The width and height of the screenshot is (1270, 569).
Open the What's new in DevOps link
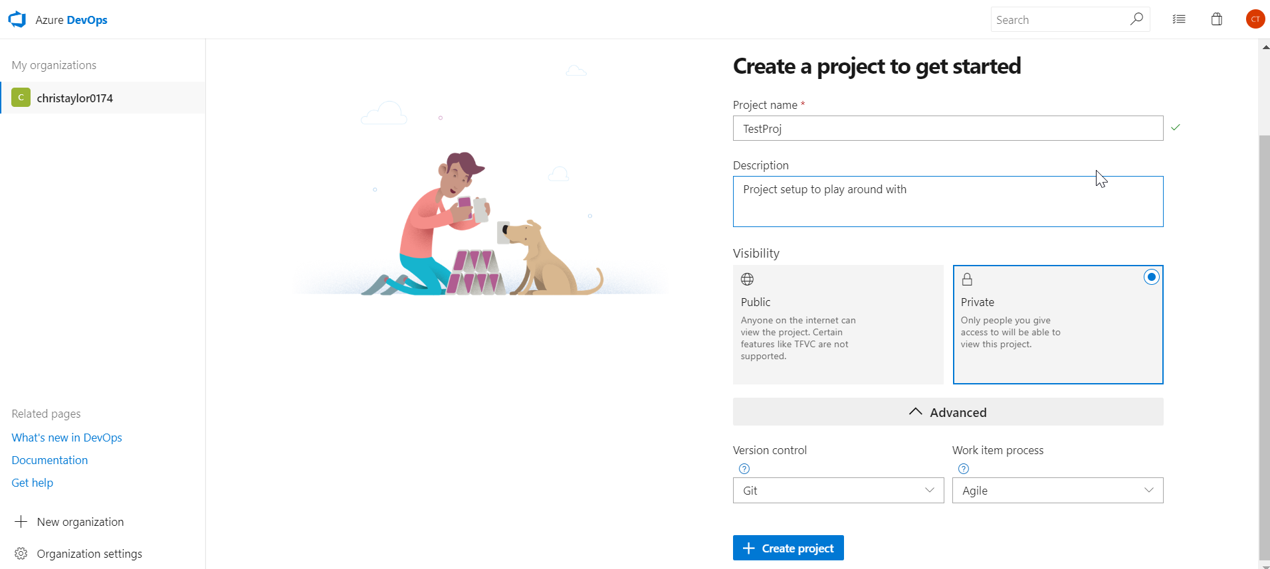pos(66,438)
